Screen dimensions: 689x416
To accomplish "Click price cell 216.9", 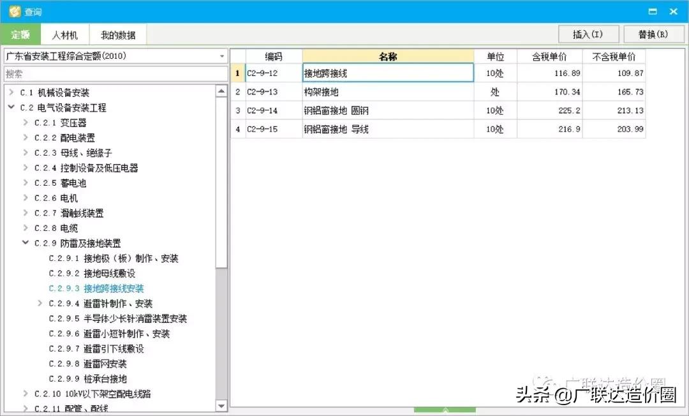I will click(x=549, y=129).
